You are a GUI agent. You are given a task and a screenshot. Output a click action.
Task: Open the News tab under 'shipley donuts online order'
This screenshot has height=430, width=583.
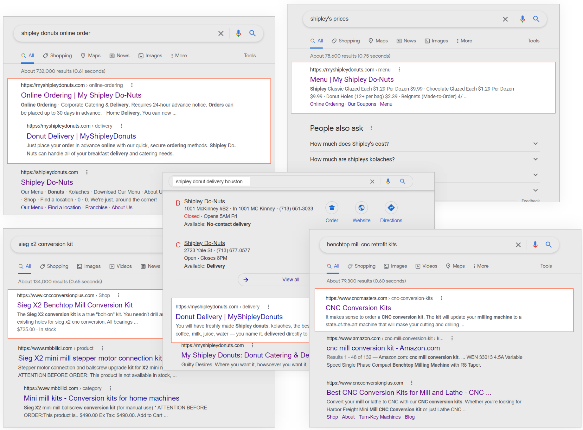pos(119,55)
